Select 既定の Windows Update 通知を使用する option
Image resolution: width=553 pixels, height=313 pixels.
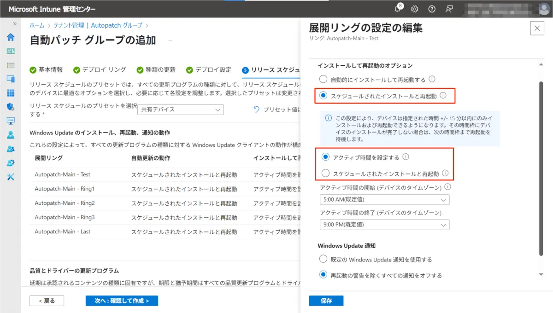[324, 260]
